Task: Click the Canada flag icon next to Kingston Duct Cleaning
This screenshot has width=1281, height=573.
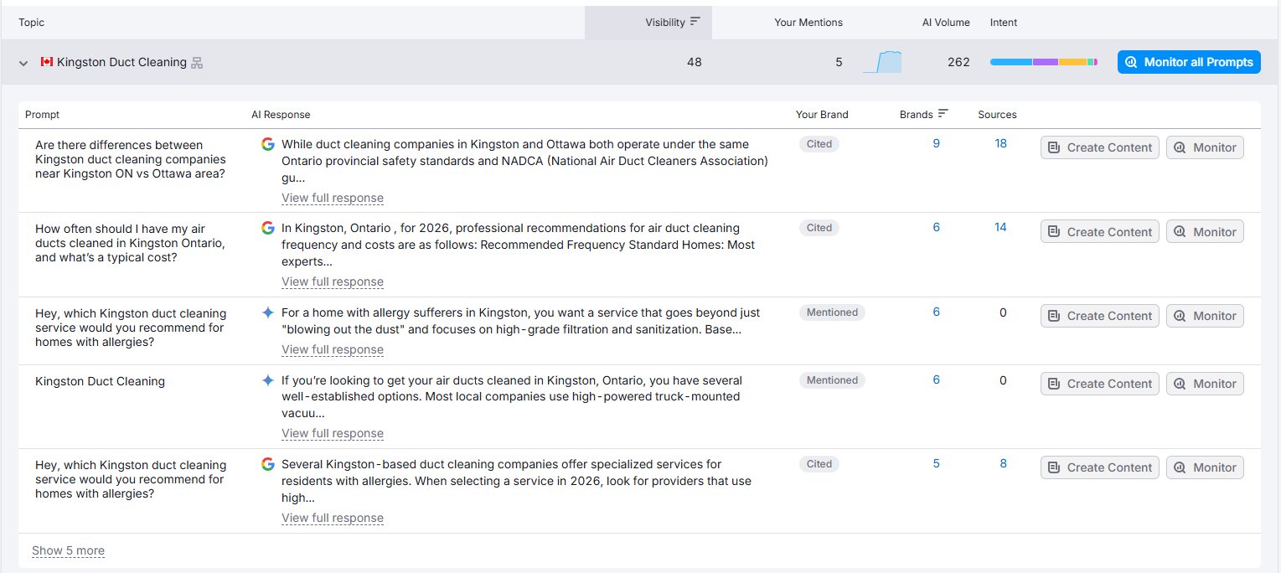Action: click(x=47, y=62)
